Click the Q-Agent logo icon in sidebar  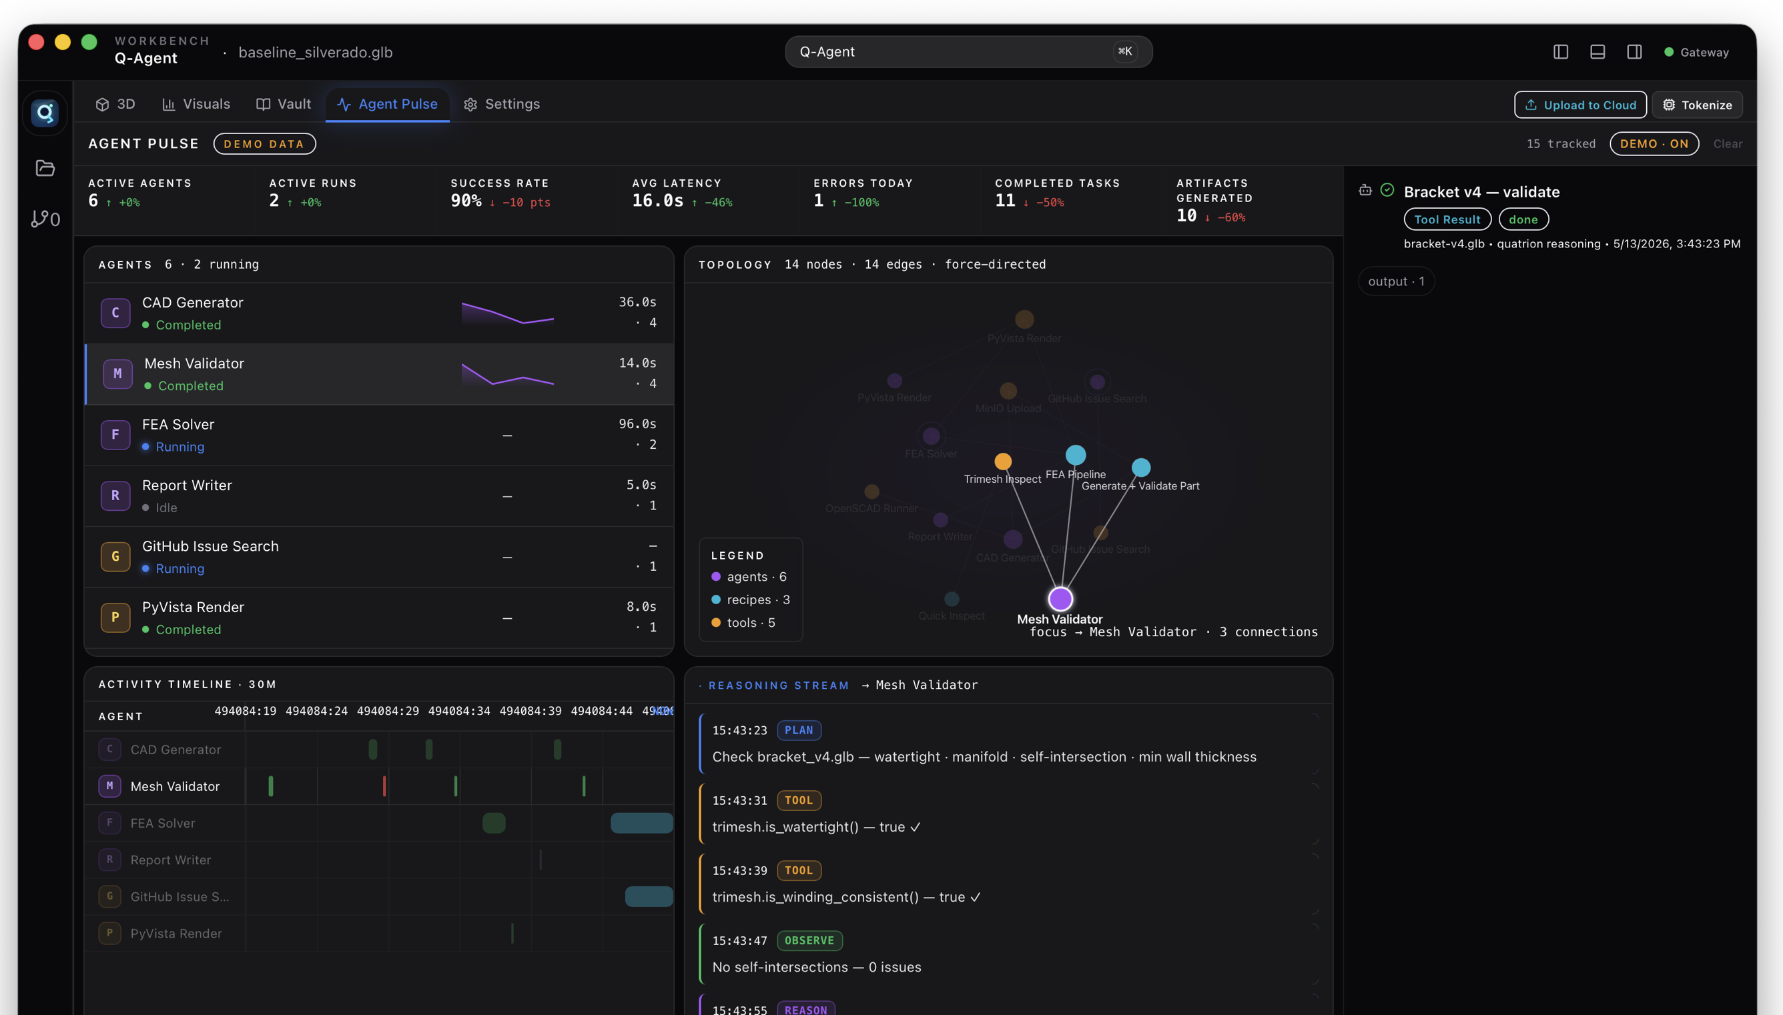[x=45, y=113]
